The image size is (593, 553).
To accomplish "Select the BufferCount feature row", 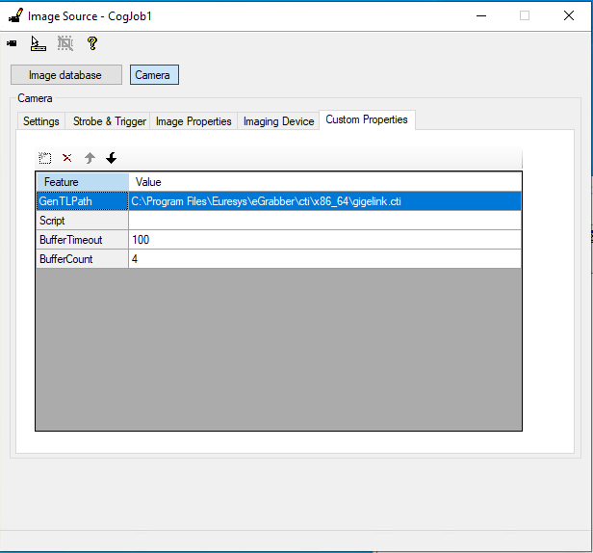I will (x=82, y=259).
